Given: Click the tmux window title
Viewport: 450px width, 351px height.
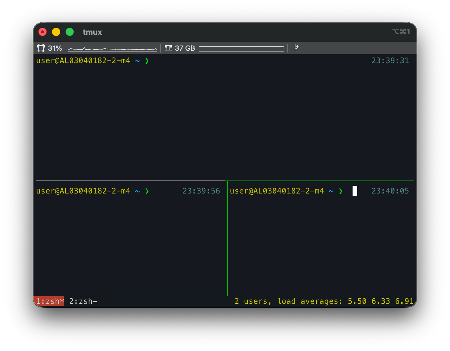Looking at the screenshot, I should pyautogui.click(x=92, y=32).
